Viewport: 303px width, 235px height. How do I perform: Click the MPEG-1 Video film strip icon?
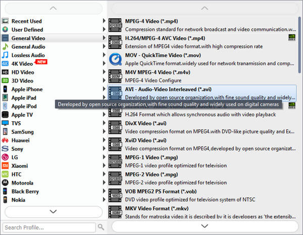[x=115, y=161]
